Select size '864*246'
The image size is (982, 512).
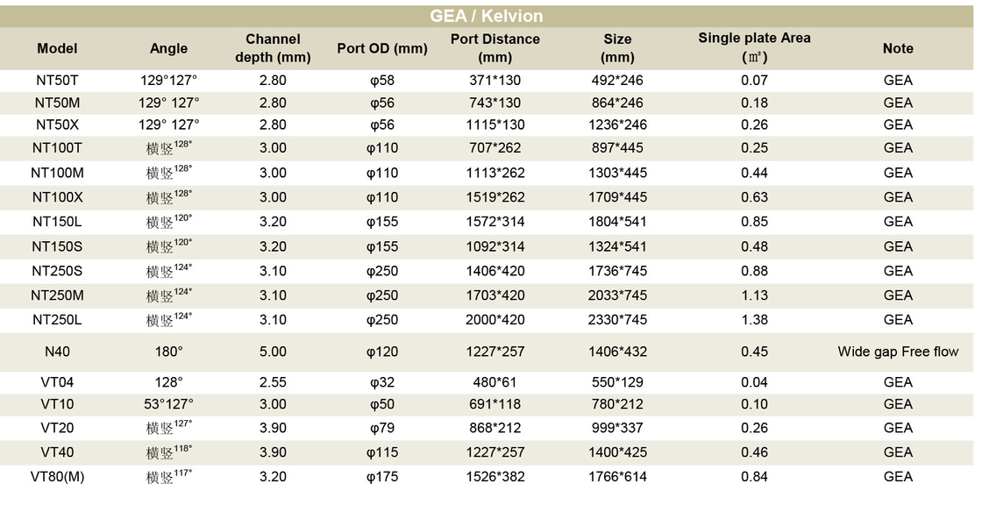(617, 103)
